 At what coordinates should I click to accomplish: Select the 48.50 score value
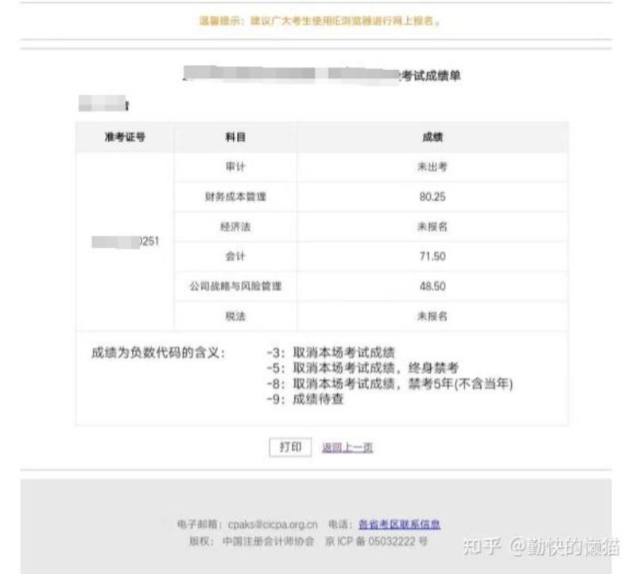(432, 286)
